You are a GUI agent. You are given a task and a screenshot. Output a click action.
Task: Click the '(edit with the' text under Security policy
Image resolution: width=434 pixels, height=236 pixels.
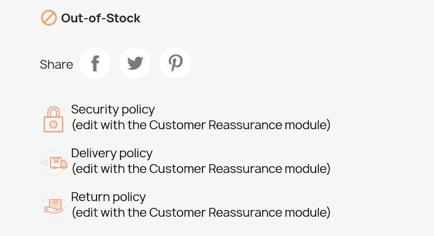pyautogui.click(x=110, y=125)
